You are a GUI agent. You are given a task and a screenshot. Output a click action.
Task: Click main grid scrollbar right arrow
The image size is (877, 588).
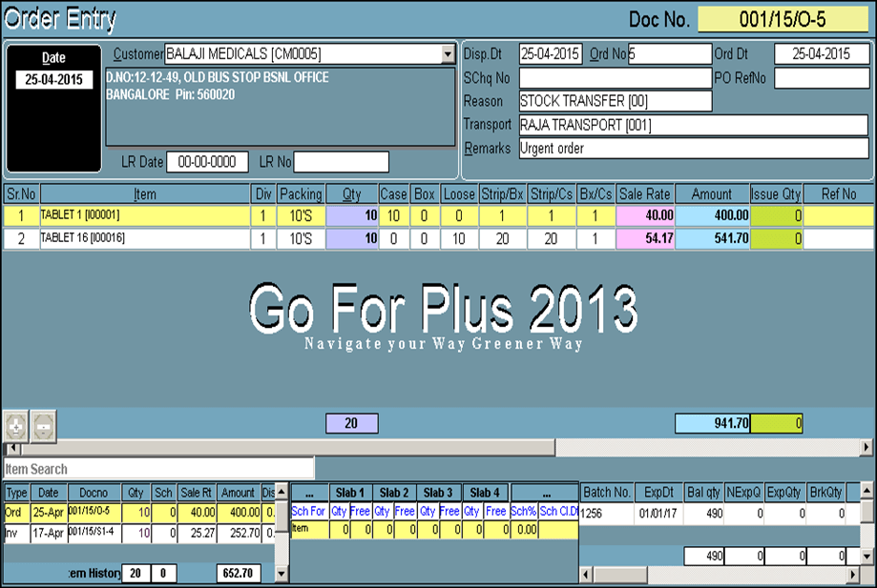867,447
